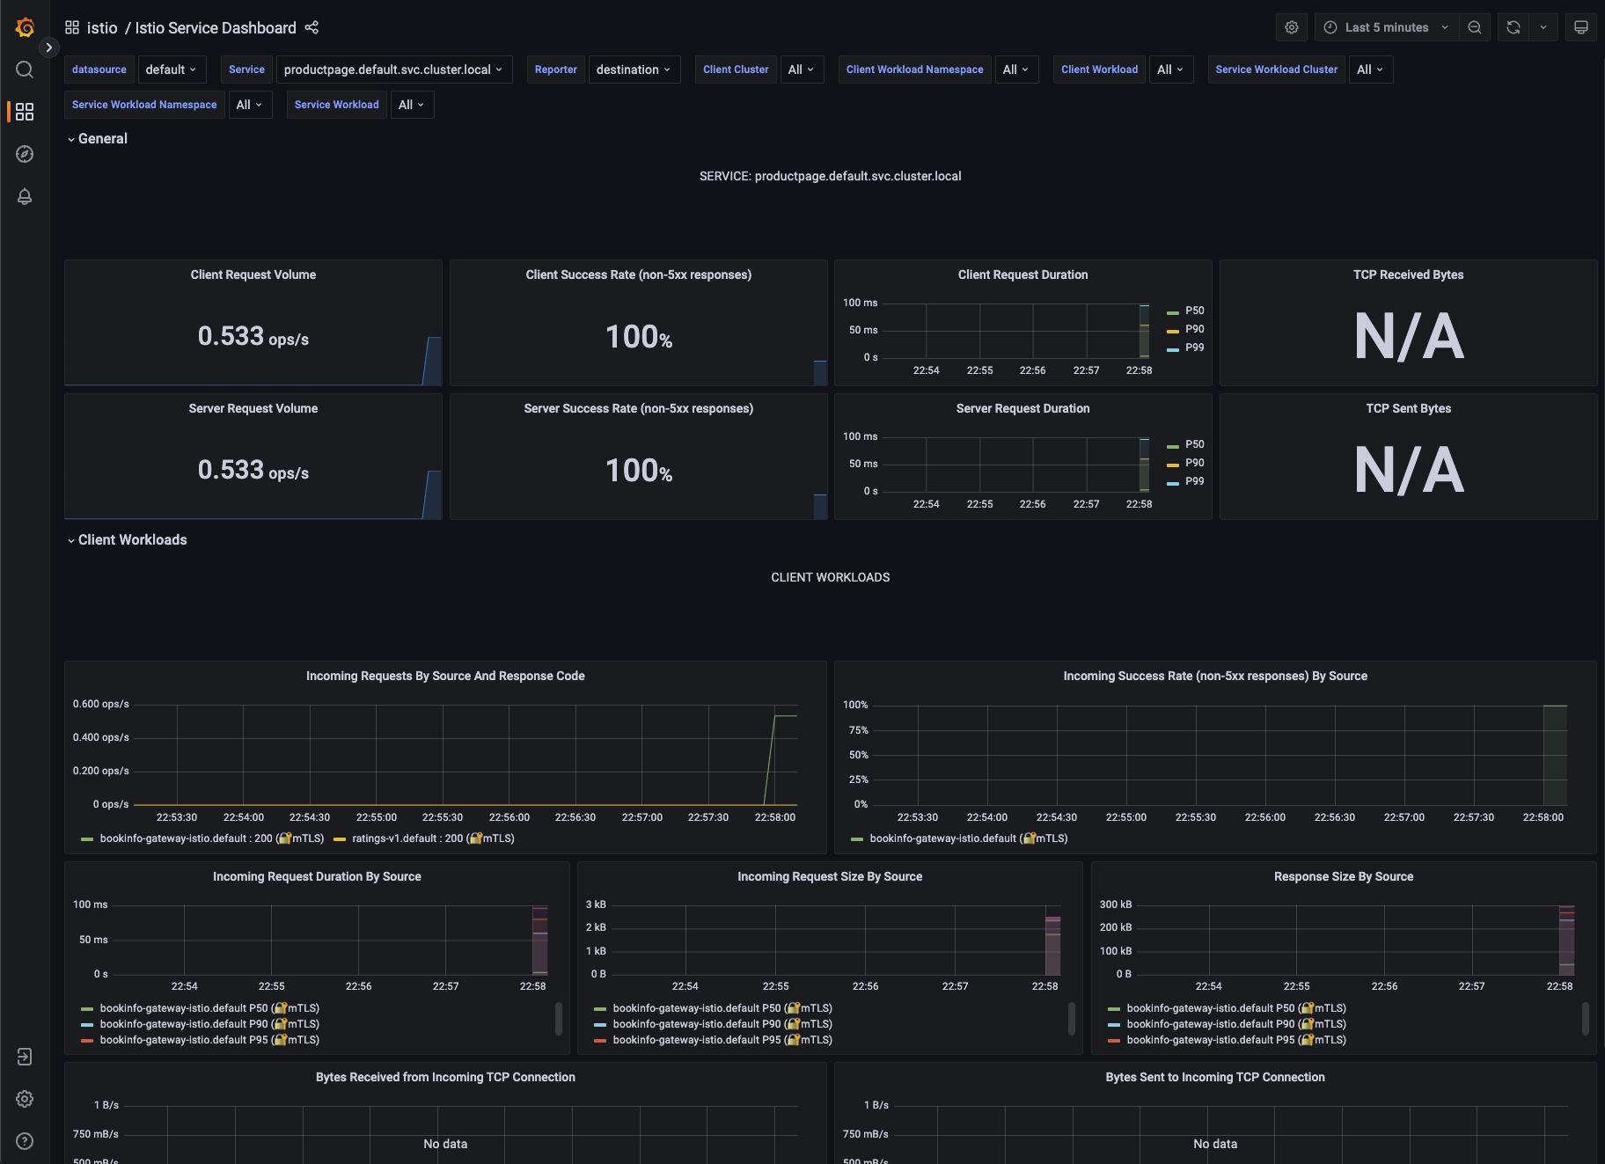
Task: Cycle view mode with monitor icon
Action: [1580, 27]
